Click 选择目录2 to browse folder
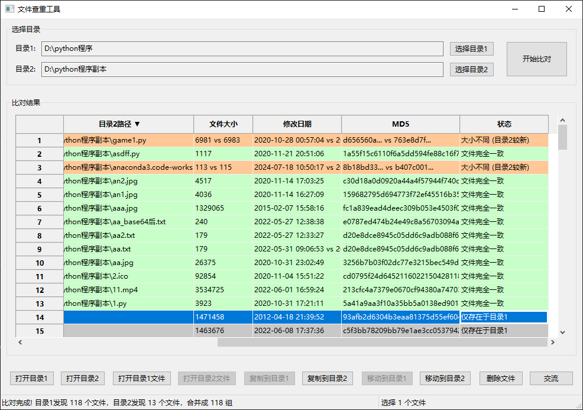 [x=471, y=69]
